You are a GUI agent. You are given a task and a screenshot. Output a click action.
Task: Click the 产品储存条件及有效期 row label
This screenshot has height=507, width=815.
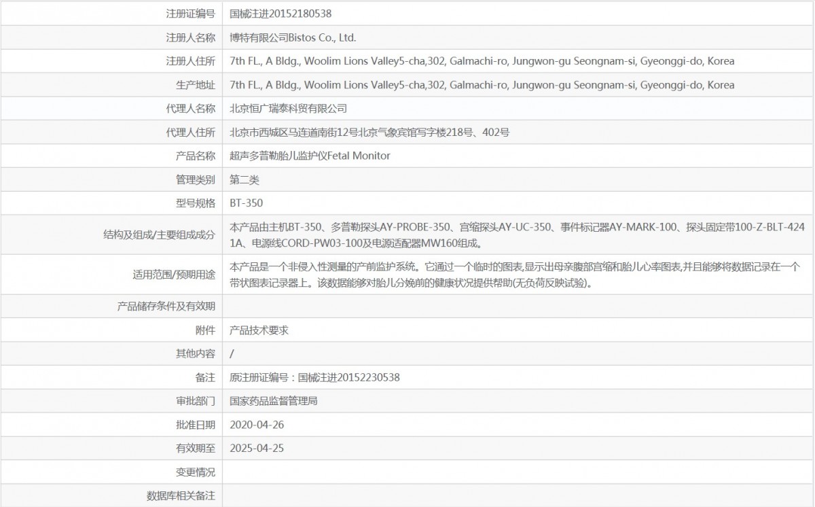point(166,307)
